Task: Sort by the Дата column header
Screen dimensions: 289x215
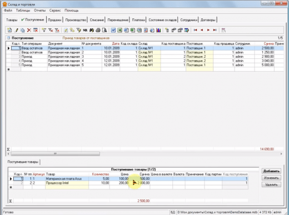Action: point(111,44)
